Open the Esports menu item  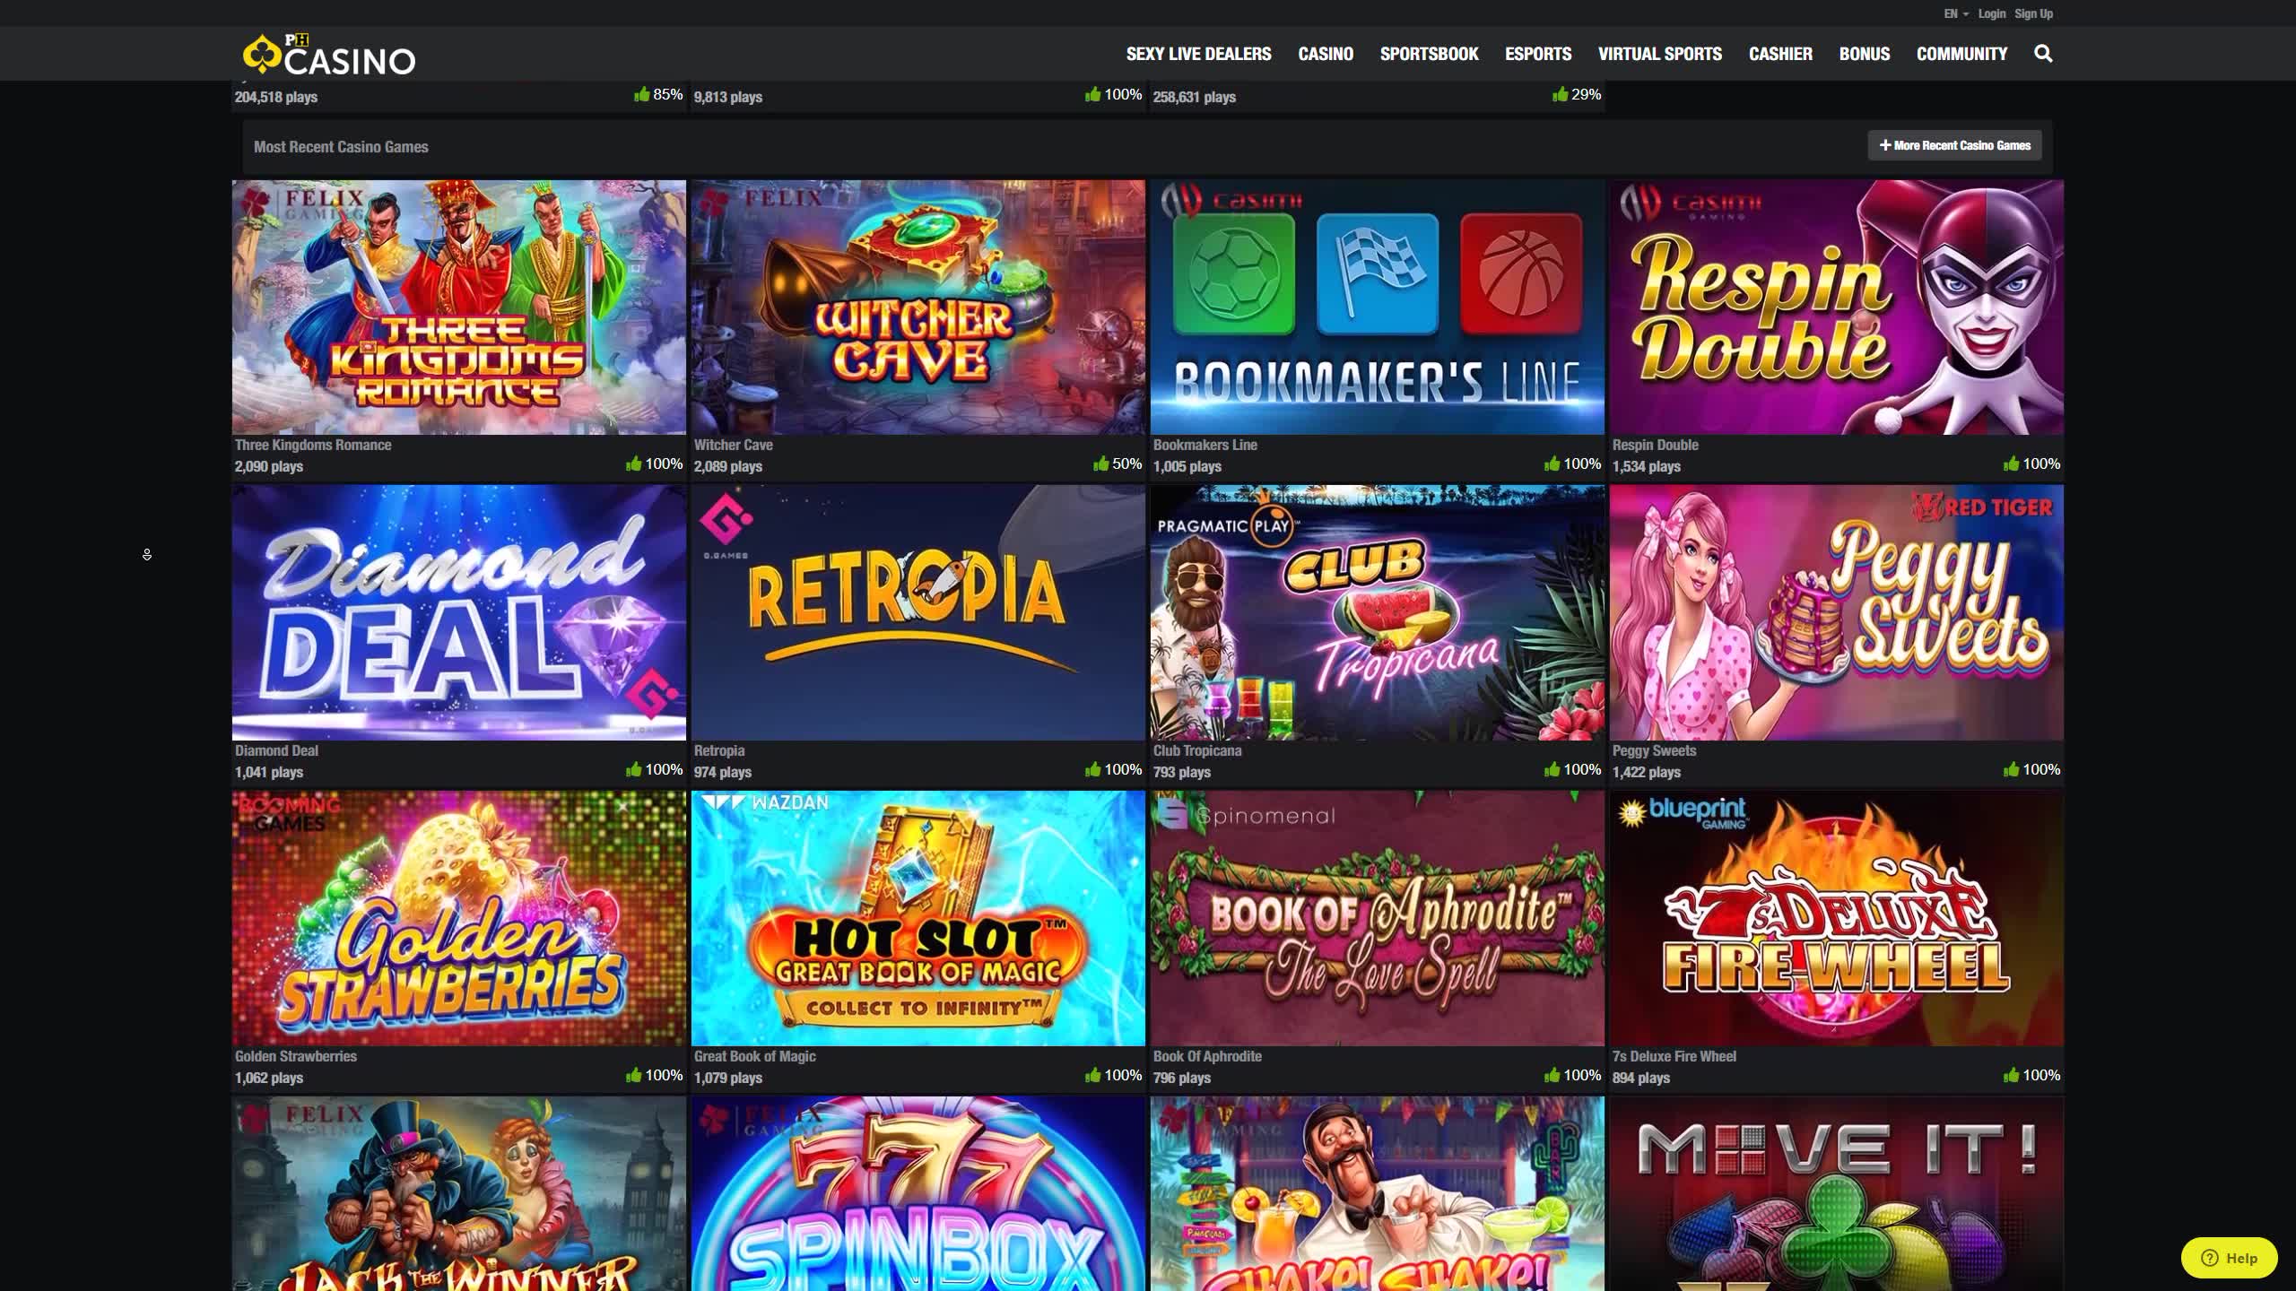[x=1538, y=54]
